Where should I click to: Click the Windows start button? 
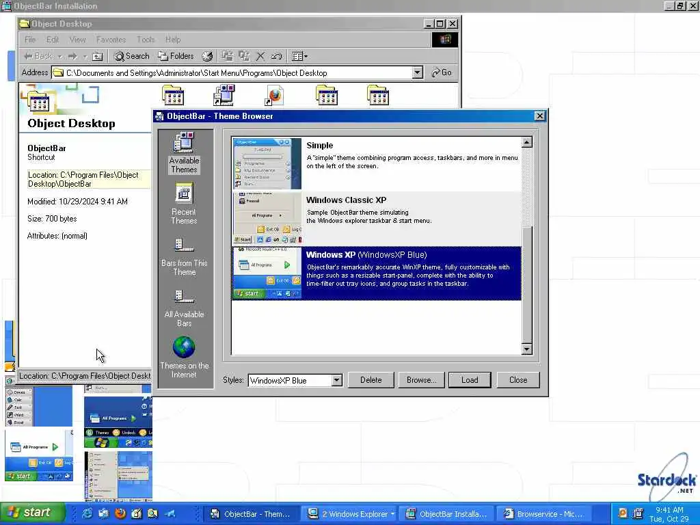(x=32, y=513)
